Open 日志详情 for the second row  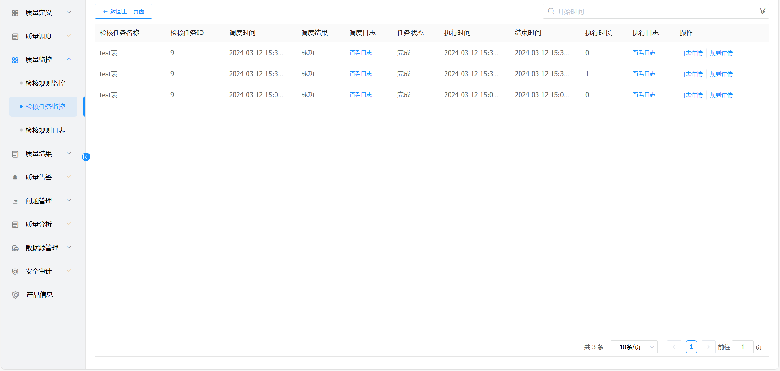pyautogui.click(x=691, y=74)
